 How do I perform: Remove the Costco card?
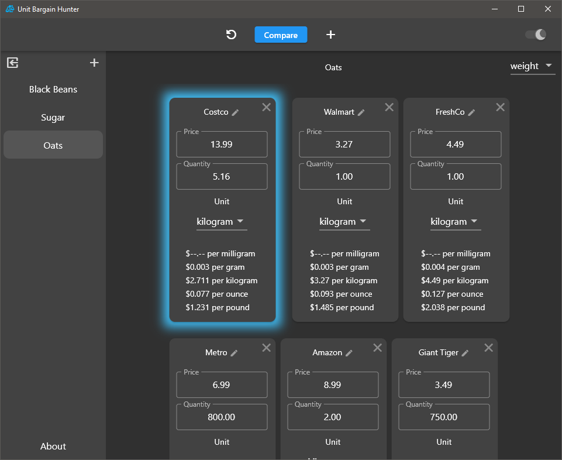point(266,107)
